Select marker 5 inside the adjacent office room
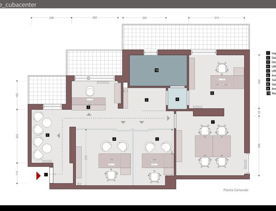 point(157,138)
